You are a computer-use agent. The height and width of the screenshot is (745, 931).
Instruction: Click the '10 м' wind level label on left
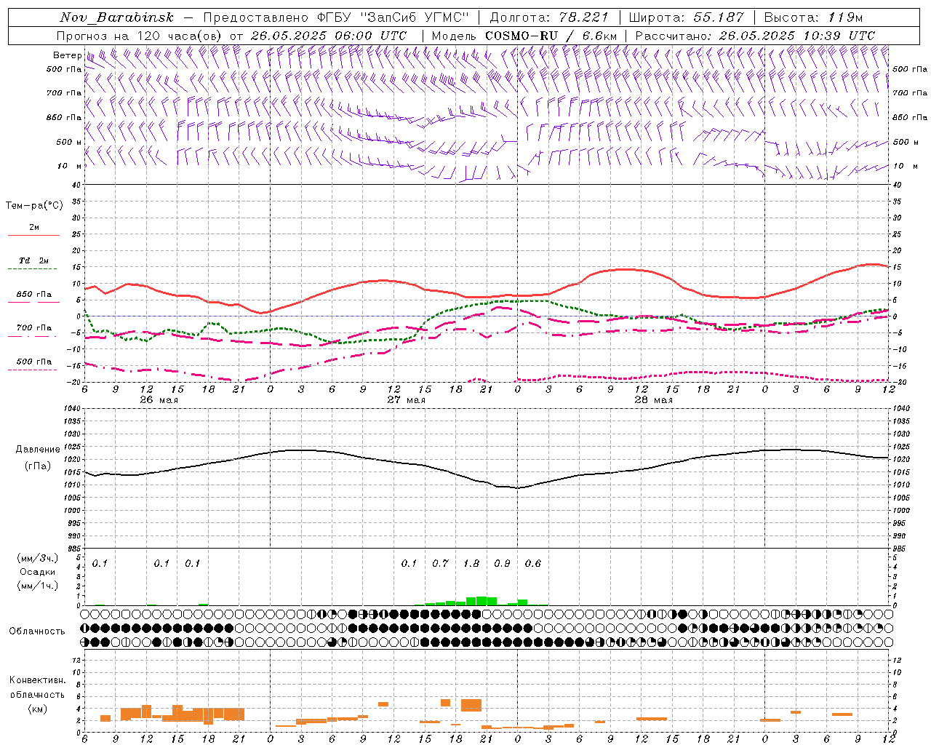pyautogui.click(x=70, y=166)
